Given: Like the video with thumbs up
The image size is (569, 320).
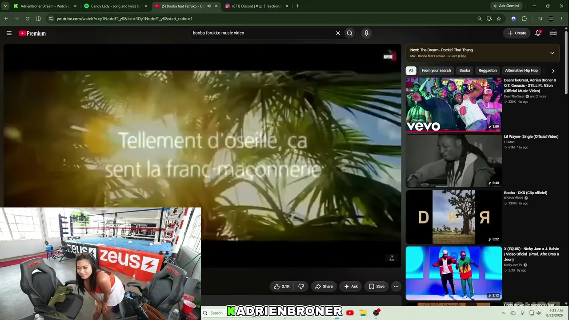Looking at the screenshot, I should 282,287.
